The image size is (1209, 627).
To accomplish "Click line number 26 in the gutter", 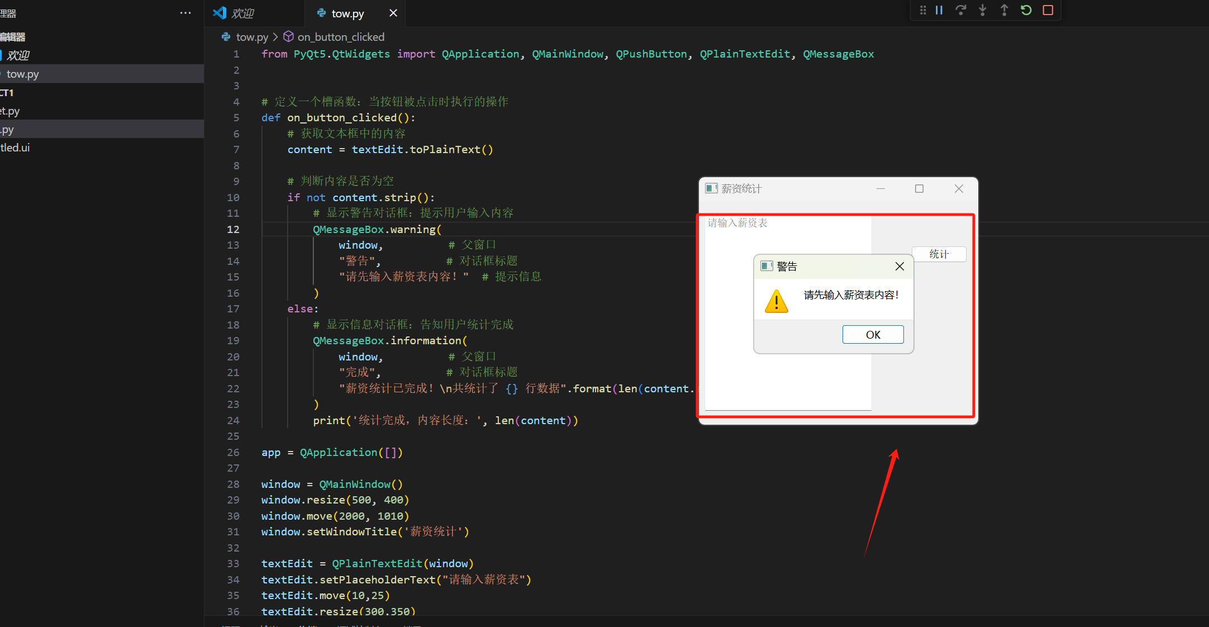I will tap(233, 452).
